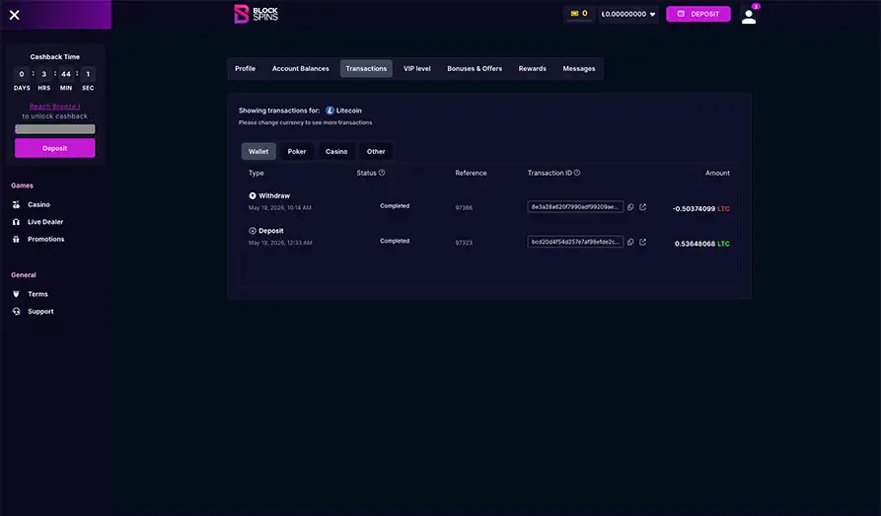
Task: Click the Withdraw row Completed status
Action: pos(395,206)
